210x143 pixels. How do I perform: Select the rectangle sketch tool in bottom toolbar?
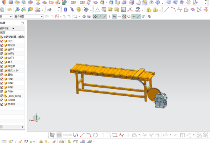115,135
